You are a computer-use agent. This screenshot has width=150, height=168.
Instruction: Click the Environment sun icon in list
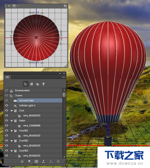(11, 91)
